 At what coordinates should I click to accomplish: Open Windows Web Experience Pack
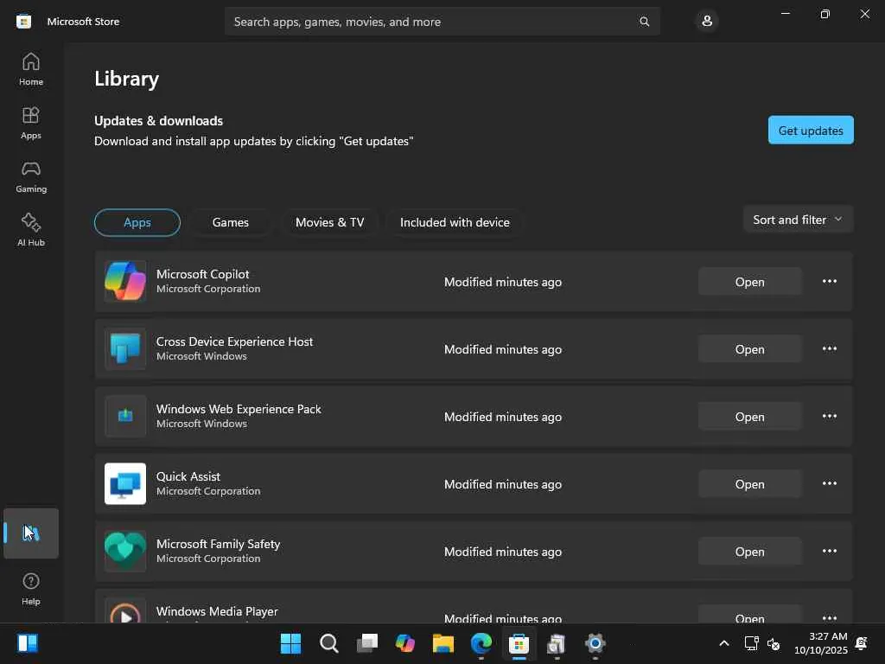[x=749, y=417]
